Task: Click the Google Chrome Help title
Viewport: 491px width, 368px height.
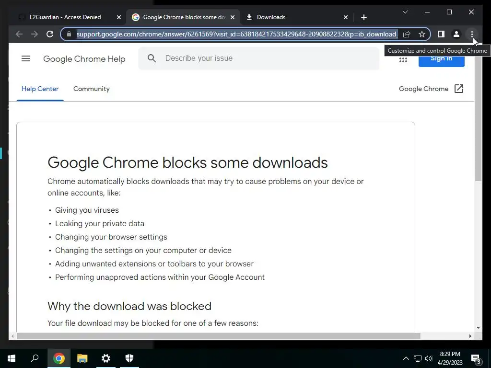Action: (84, 59)
